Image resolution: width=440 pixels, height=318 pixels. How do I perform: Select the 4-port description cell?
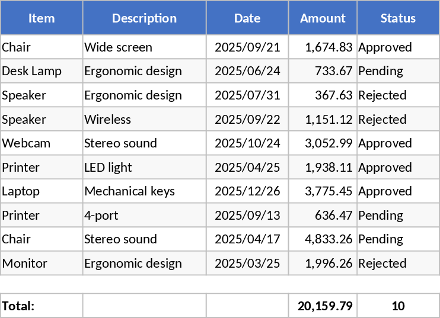[144, 216]
